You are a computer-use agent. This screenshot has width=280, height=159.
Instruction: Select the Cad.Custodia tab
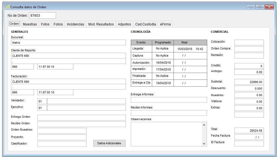pyautogui.click(x=146, y=24)
